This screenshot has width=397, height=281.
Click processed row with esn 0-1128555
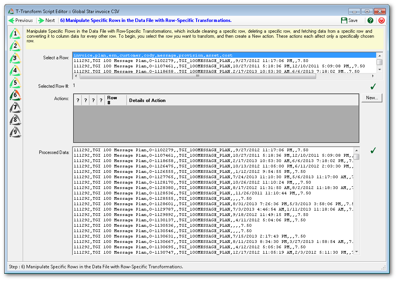(213, 199)
